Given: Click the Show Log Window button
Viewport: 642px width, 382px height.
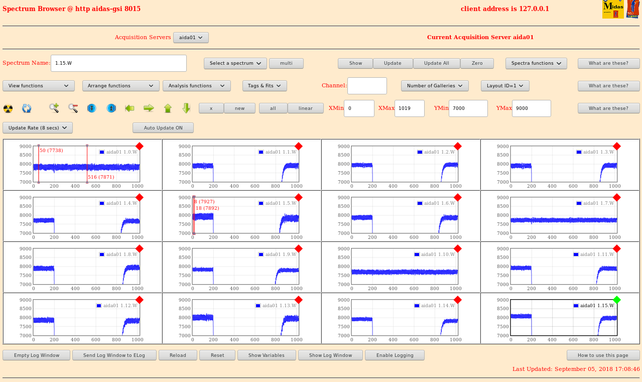Looking at the screenshot, I should pos(330,355).
